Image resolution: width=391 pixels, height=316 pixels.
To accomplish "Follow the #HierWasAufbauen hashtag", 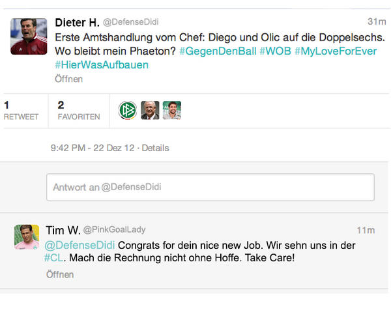I will [102, 65].
